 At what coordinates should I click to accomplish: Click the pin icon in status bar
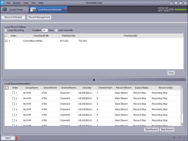(x=174, y=138)
